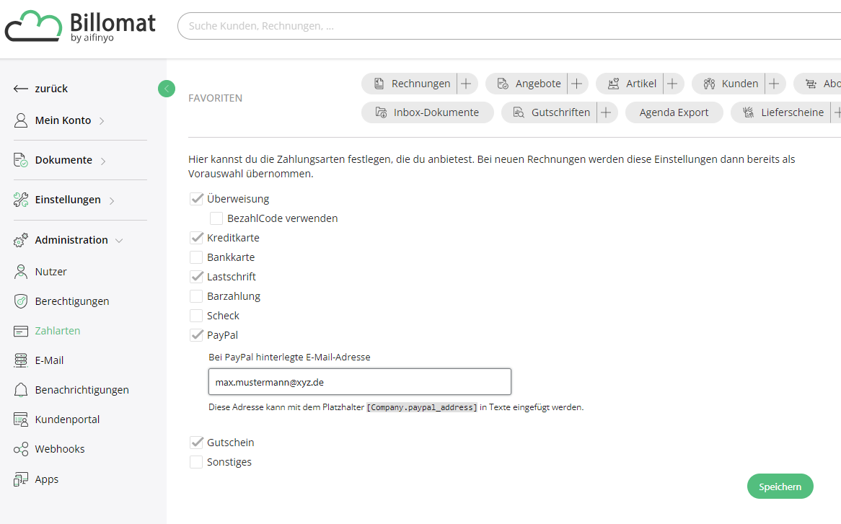Click the Nutzer user icon

[x=20, y=272]
